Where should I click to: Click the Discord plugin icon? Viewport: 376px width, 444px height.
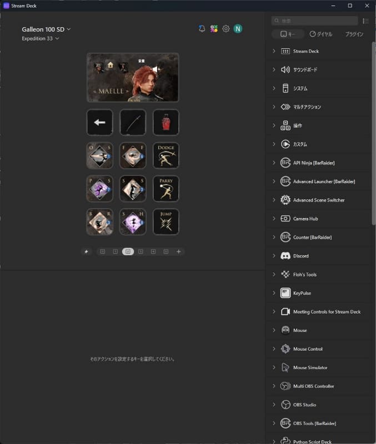[x=285, y=256]
